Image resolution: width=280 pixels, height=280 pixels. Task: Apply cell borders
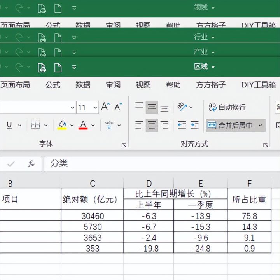pyautogui.click(x=35, y=125)
